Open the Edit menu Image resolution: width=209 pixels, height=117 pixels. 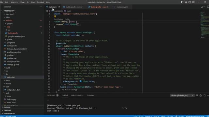[x=7, y=2]
